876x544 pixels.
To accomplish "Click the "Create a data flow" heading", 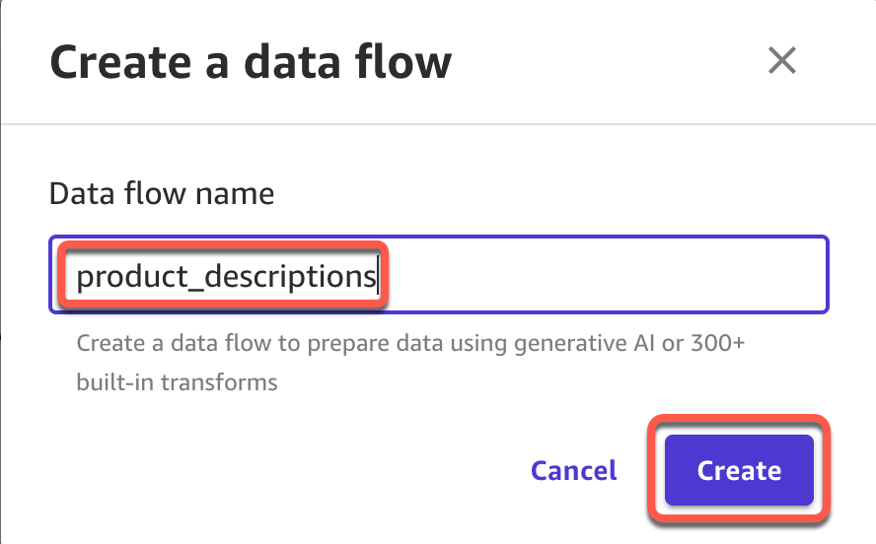I will (x=251, y=62).
